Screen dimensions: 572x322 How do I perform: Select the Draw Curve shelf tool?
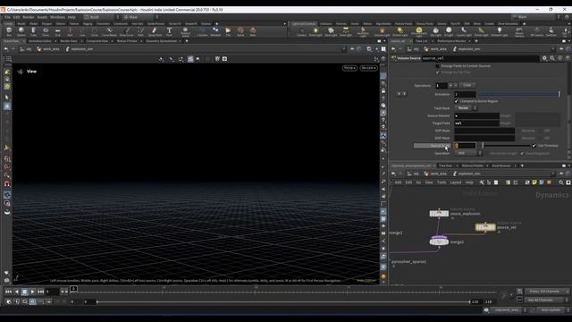point(126,32)
